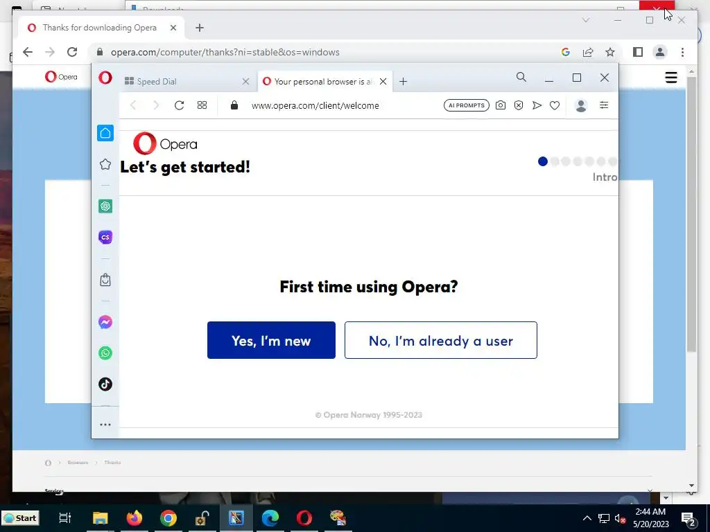Screen dimensions: 710x532
Task: Open Speed Dial grid icon in Opera toolbar
Action: tap(202, 105)
